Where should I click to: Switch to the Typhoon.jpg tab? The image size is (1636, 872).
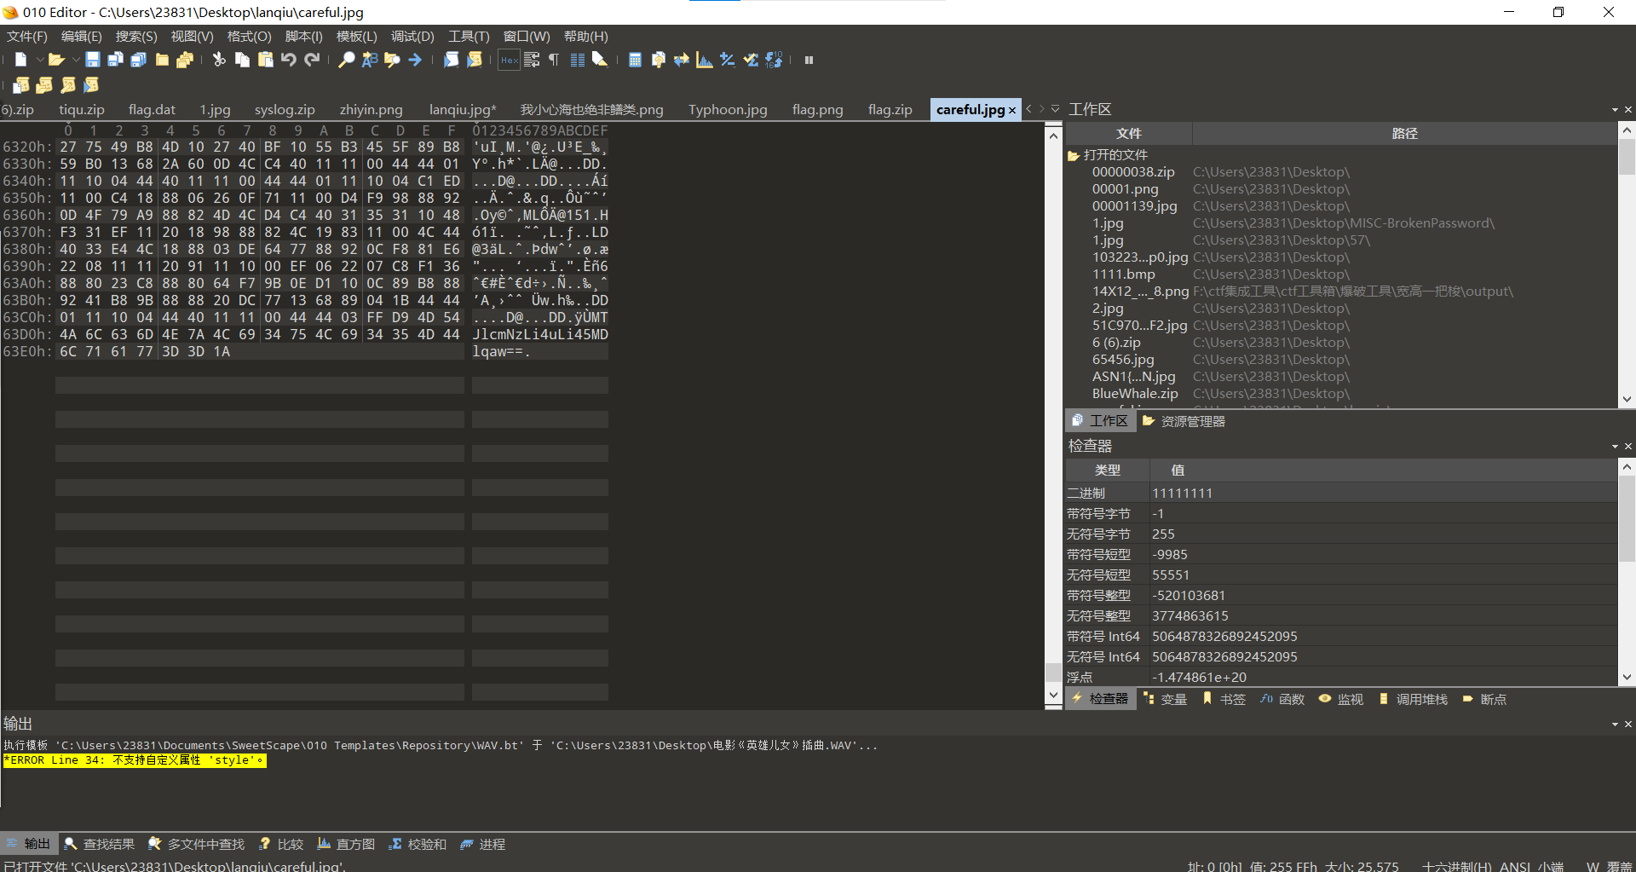click(728, 110)
